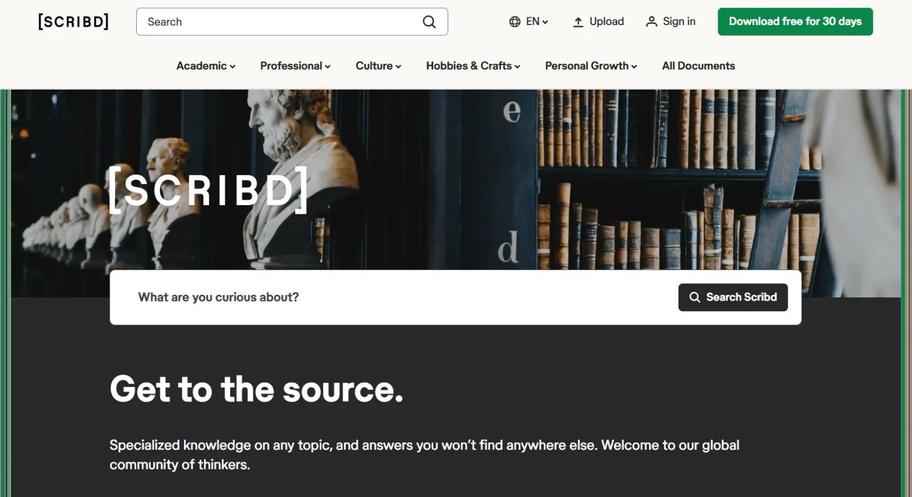Click the 'Get to the source.' heading
Viewport: 912px width, 497px height.
point(256,389)
